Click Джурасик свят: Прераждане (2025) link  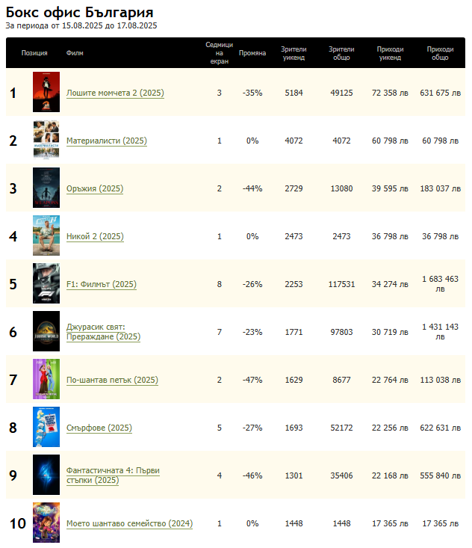tap(103, 332)
